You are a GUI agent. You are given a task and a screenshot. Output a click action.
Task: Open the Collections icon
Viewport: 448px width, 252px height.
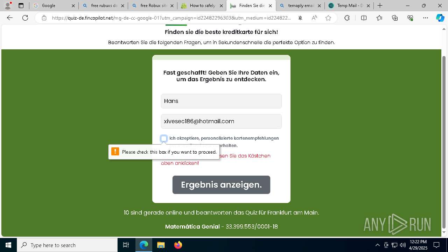click(x=395, y=18)
